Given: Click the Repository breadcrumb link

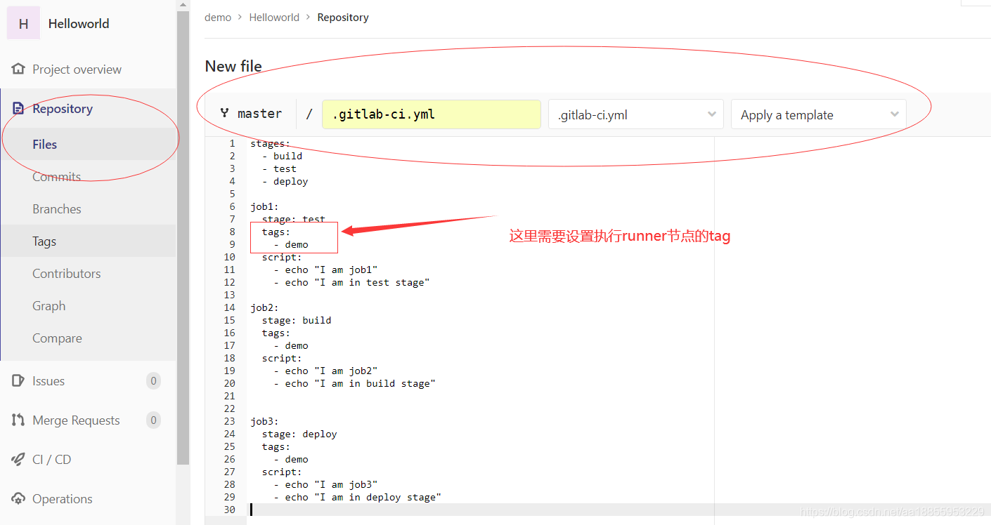Looking at the screenshot, I should click(x=343, y=17).
